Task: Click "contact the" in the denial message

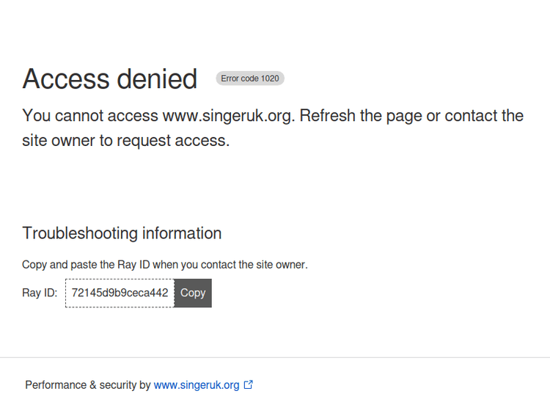Action: (484, 116)
